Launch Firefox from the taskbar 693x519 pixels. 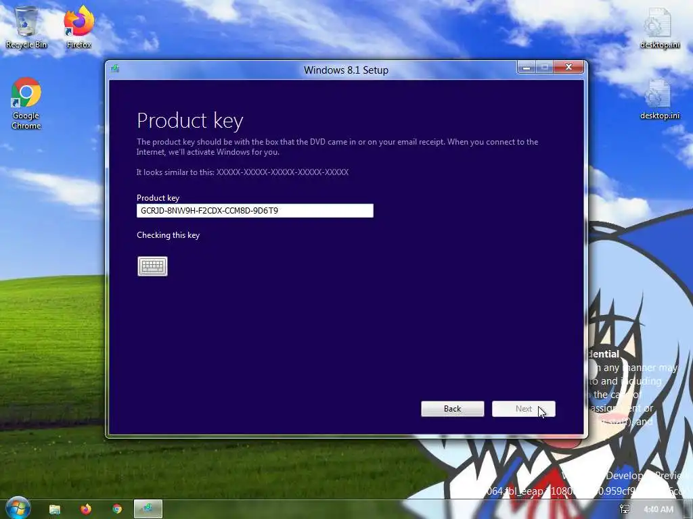[x=86, y=510]
